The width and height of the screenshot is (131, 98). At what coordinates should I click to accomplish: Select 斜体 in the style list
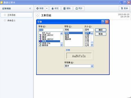(74, 35)
